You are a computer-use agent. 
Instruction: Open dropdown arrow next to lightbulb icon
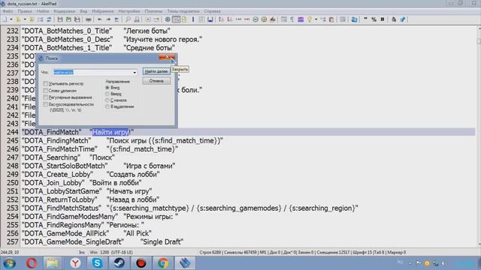pos(316,19)
